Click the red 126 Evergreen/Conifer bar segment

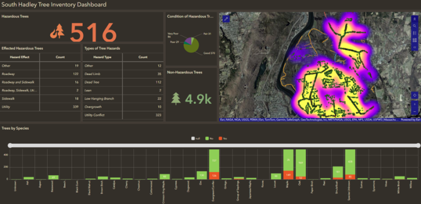[x=214, y=176]
